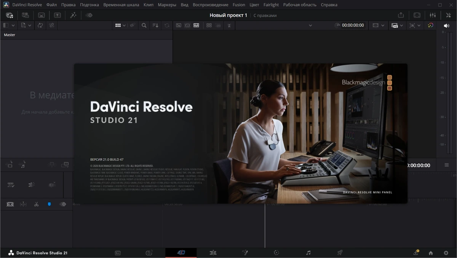
Task: Click the Quick Export icon
Action: click(x=401, y=15)
